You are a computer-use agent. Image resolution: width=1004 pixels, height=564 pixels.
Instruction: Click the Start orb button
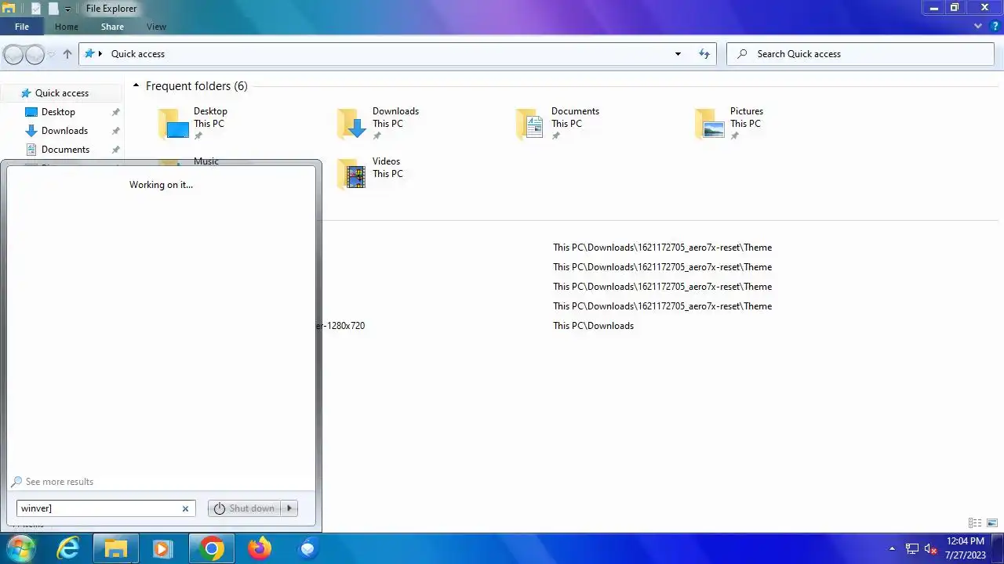tap(20, 548)
